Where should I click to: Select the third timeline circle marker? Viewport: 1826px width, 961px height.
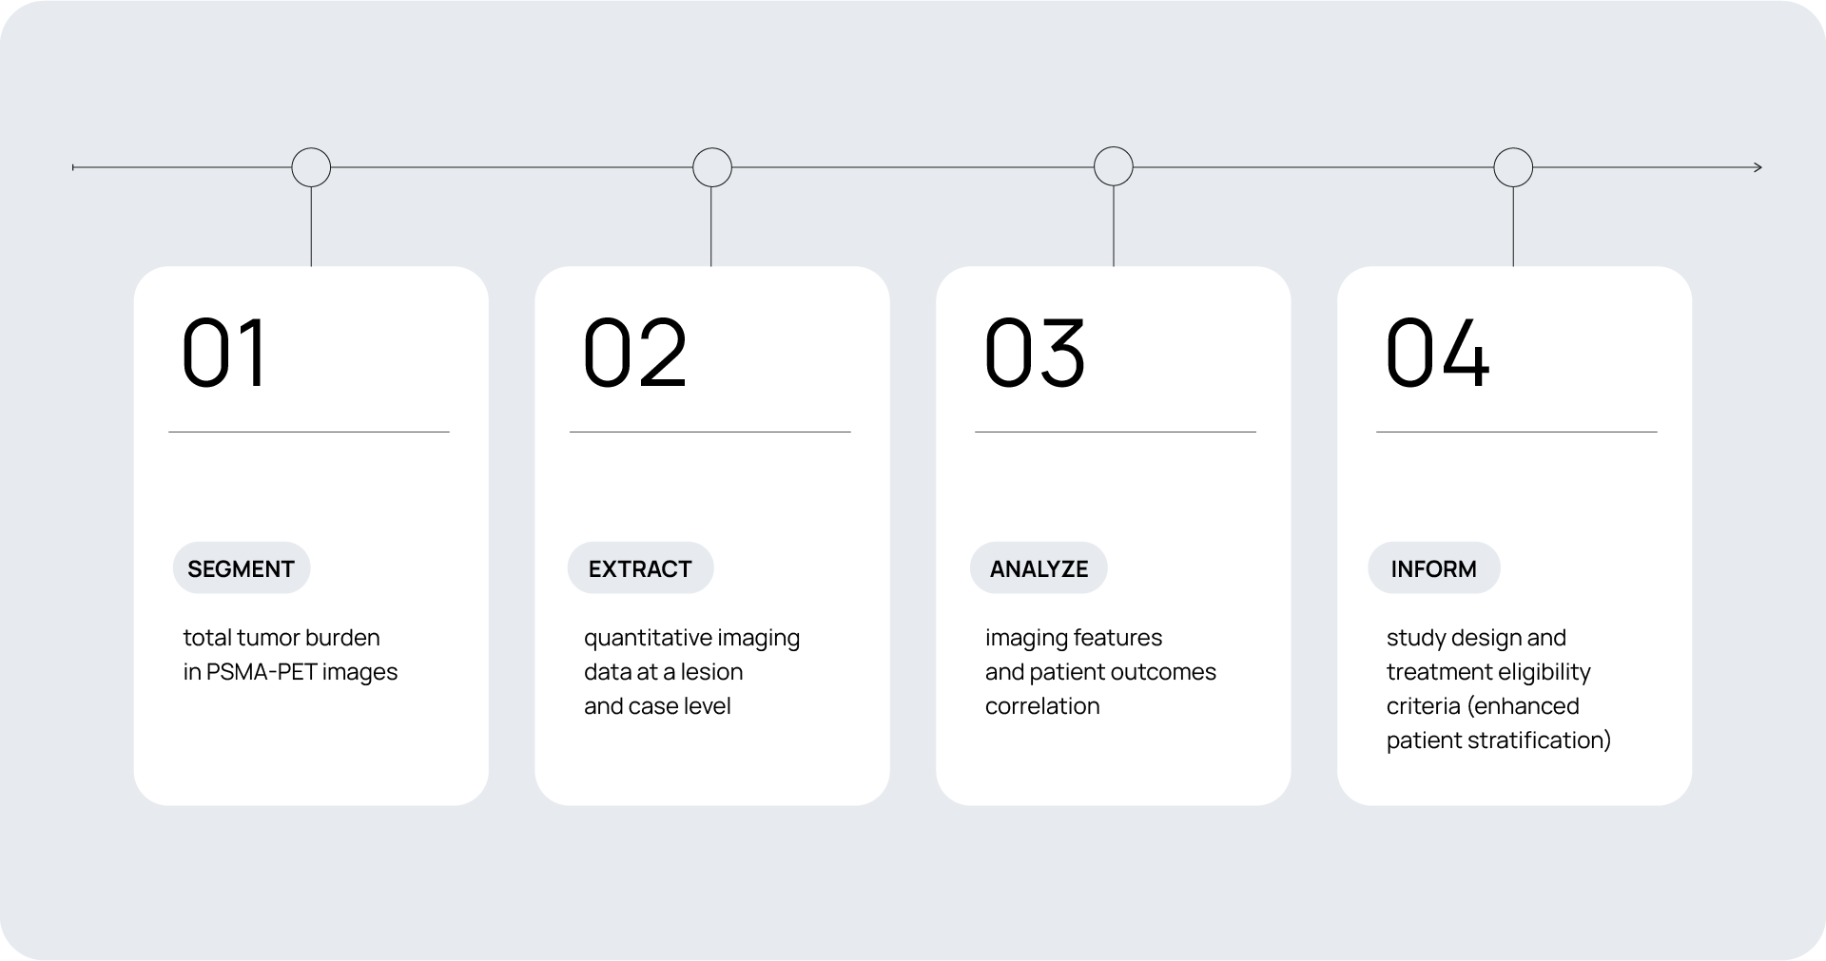tap(1114, 167)
